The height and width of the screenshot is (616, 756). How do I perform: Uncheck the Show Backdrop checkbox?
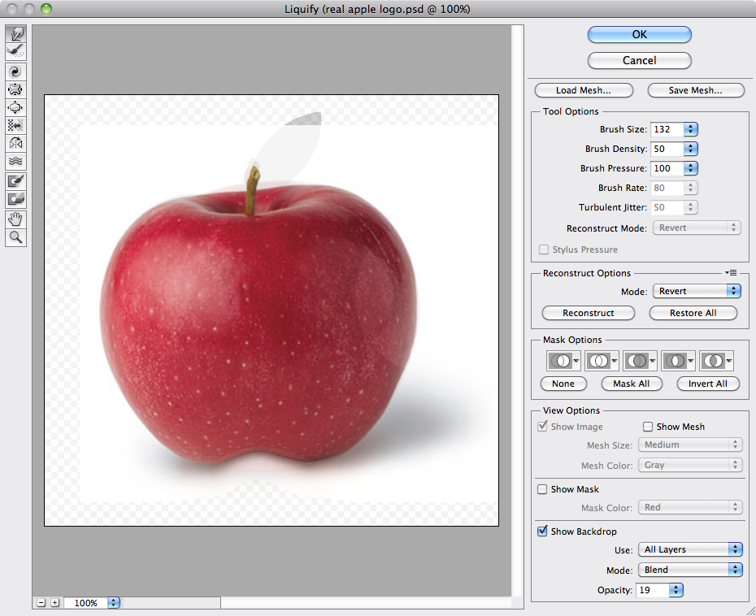(x=542, y=531)
